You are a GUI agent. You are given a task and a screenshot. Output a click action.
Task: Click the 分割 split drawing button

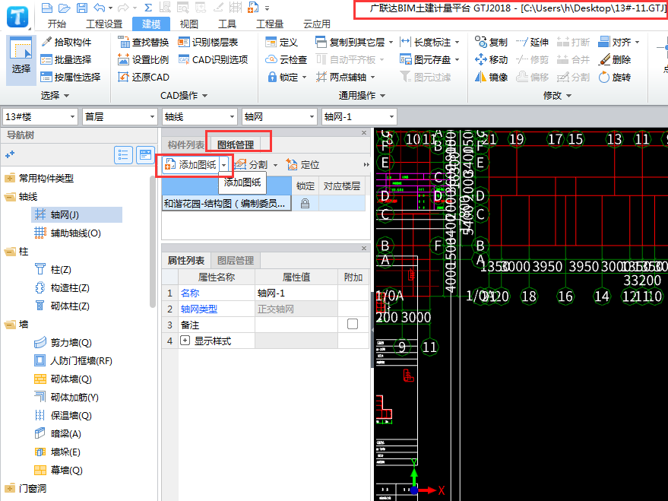click(252, 165)
